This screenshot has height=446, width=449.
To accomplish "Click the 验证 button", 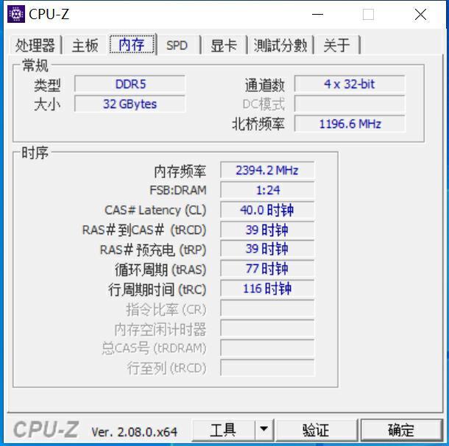I will 317,430.
